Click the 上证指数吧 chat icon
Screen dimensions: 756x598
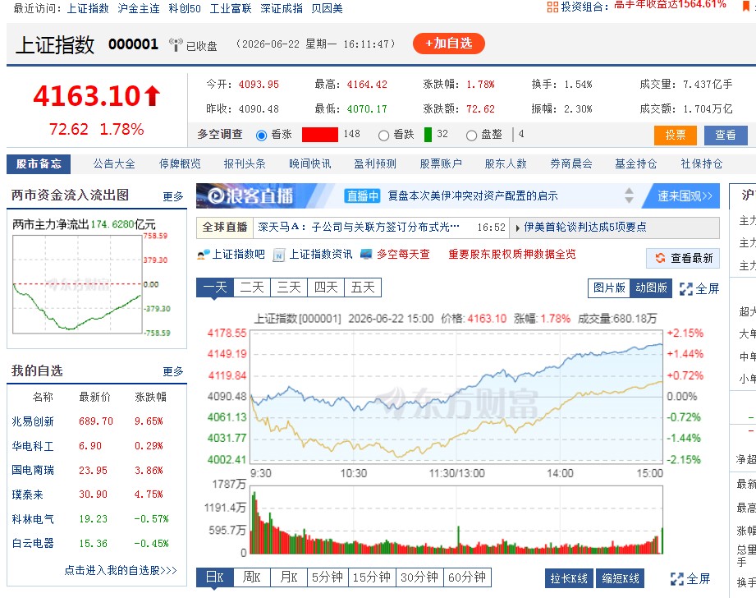pyautogui.click(x=204, y=254)
